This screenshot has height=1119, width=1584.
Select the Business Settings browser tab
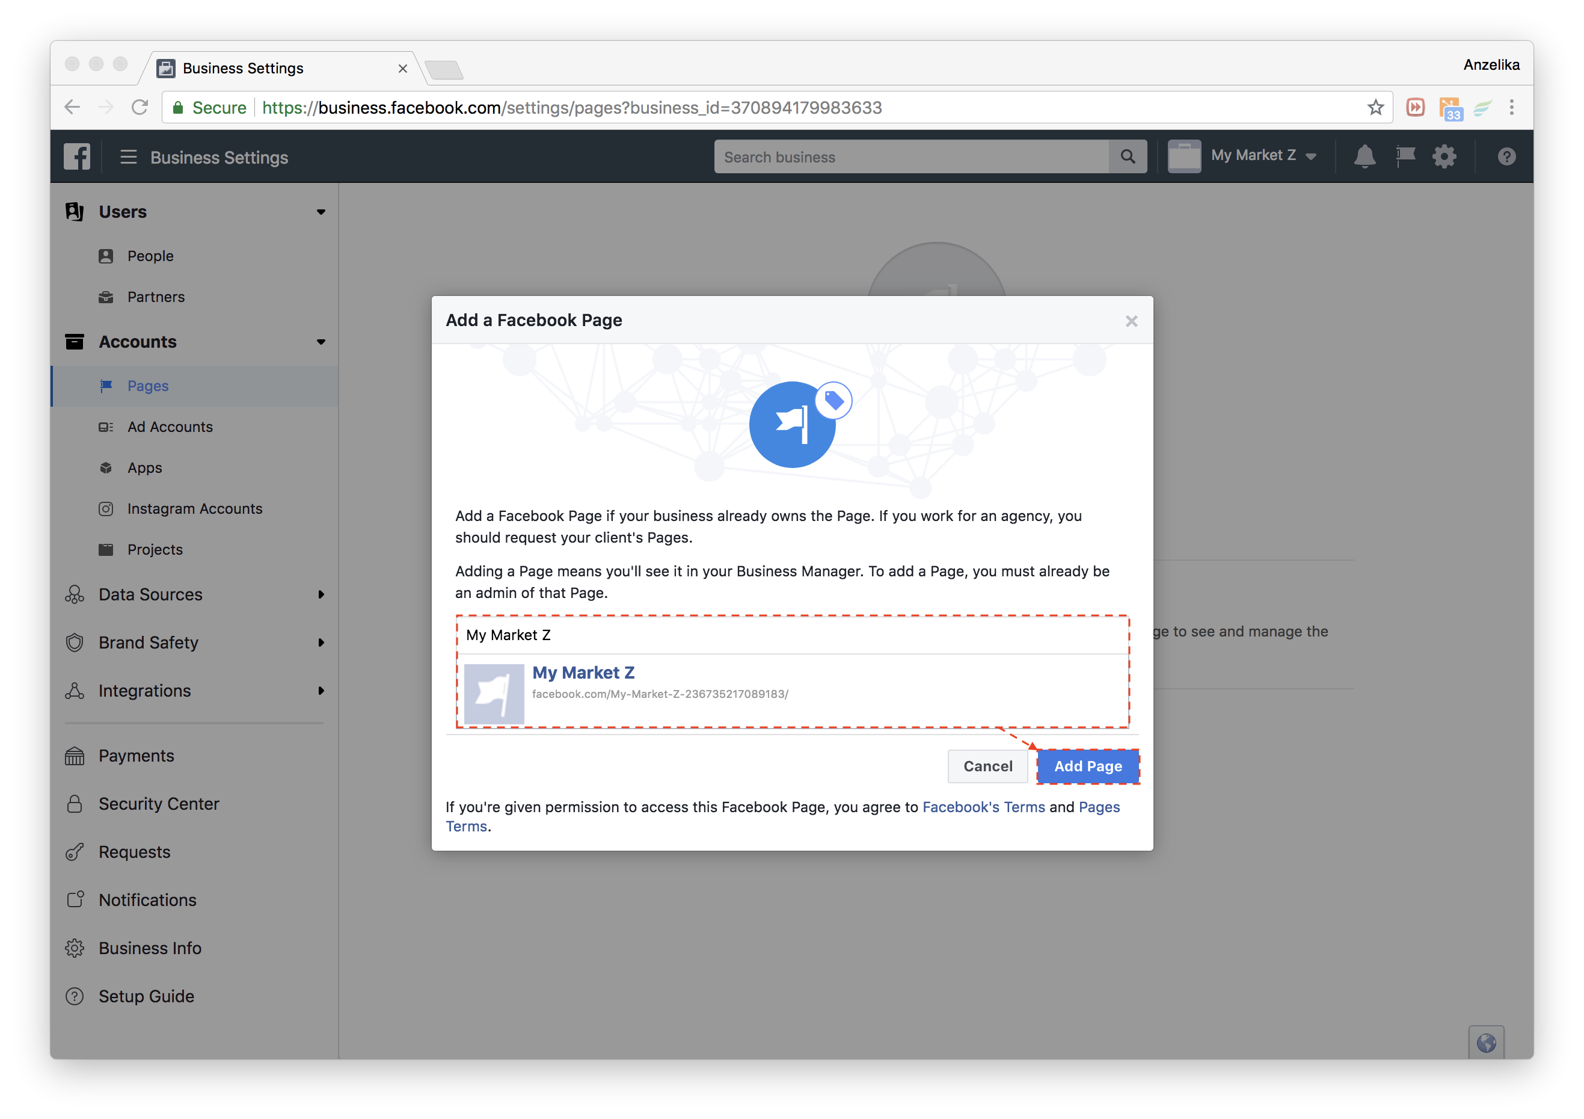tap(283, 69)
